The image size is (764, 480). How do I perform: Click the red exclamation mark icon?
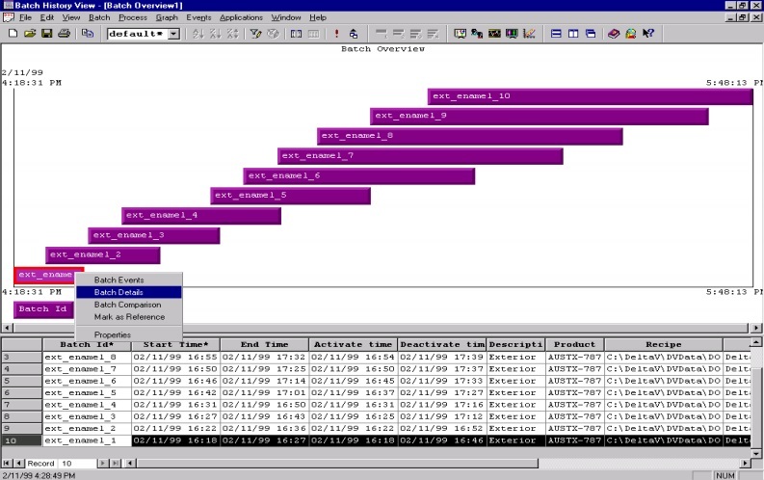coord(336,34)
